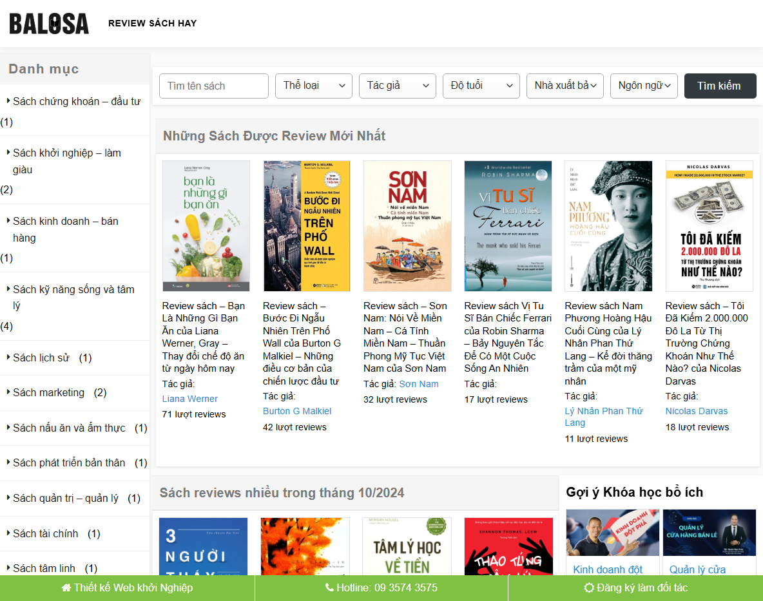This screenshot has height=601, width=763.
Task: Click the BALOSA logo
Action: pos(48,23)
